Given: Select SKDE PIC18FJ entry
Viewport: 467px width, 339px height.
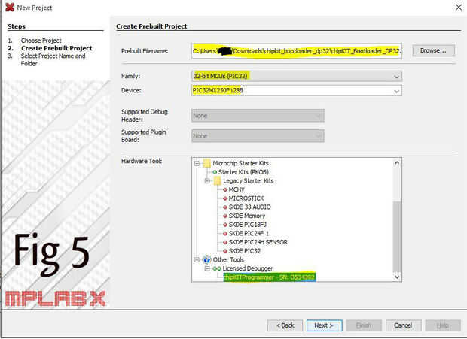Looking at the screenshot, I should pos(248,225).
